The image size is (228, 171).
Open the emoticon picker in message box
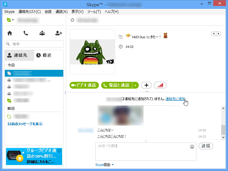(x=193, y=146)
